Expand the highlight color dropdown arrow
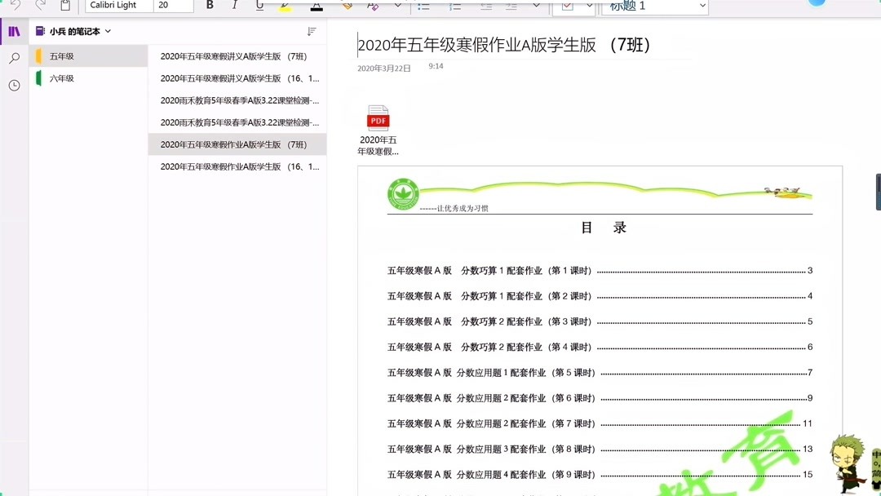 pos(397,5)
